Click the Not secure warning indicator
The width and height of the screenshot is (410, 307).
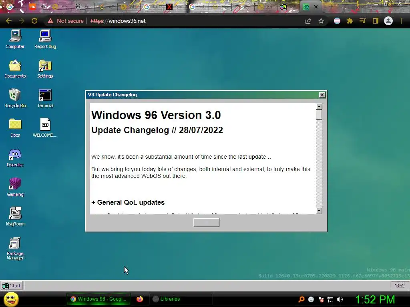66,21
